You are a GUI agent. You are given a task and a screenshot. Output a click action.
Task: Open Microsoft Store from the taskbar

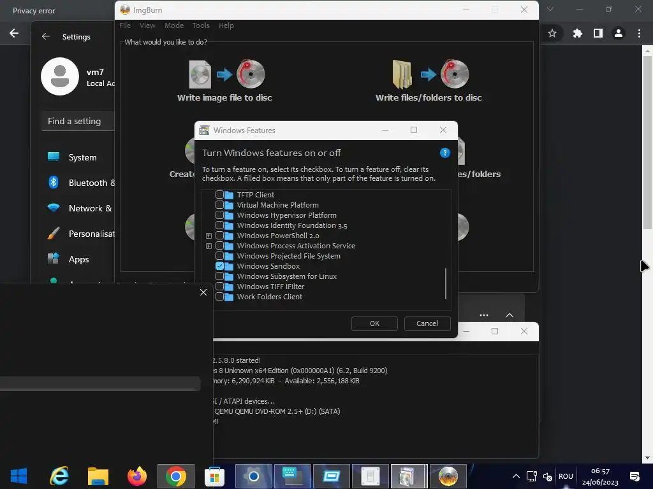pos(214,476)
